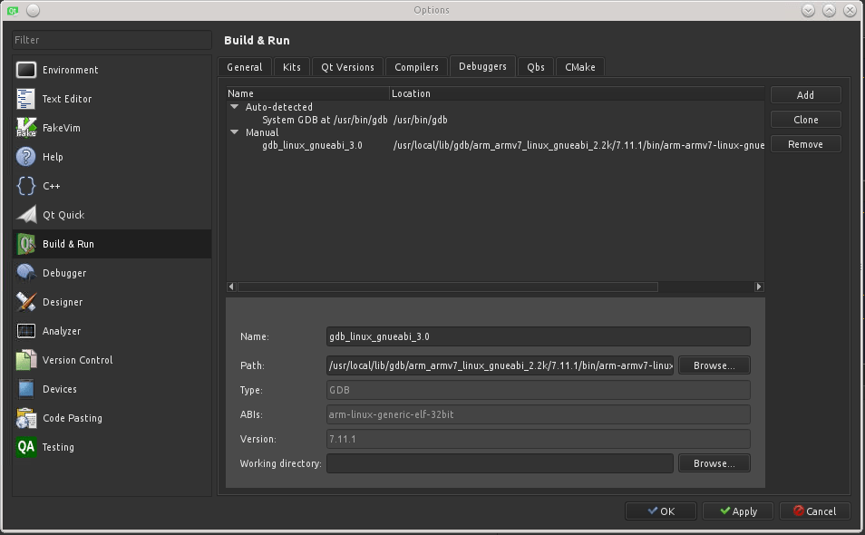Image resolution: width=865 pixels, height=535 pixels.
Task: Click the empty Working directory field
Action: (500, 463)
